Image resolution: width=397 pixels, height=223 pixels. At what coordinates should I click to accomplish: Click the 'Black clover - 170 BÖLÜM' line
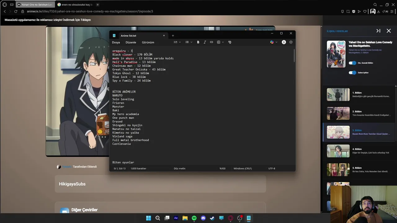pyautogui.click(x=132, y=55)
